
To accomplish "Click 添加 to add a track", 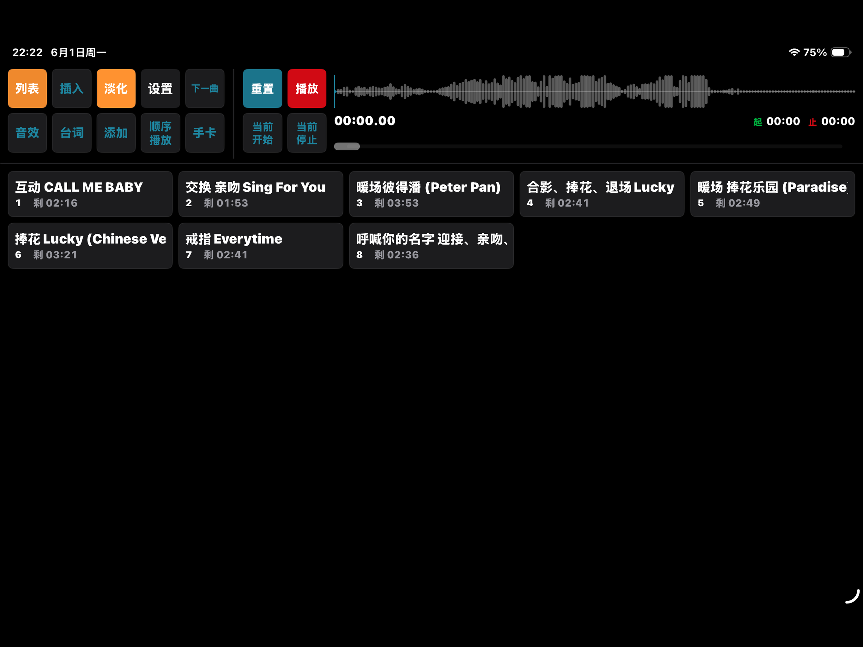I will pyautogui.click(x=116, y=133).
